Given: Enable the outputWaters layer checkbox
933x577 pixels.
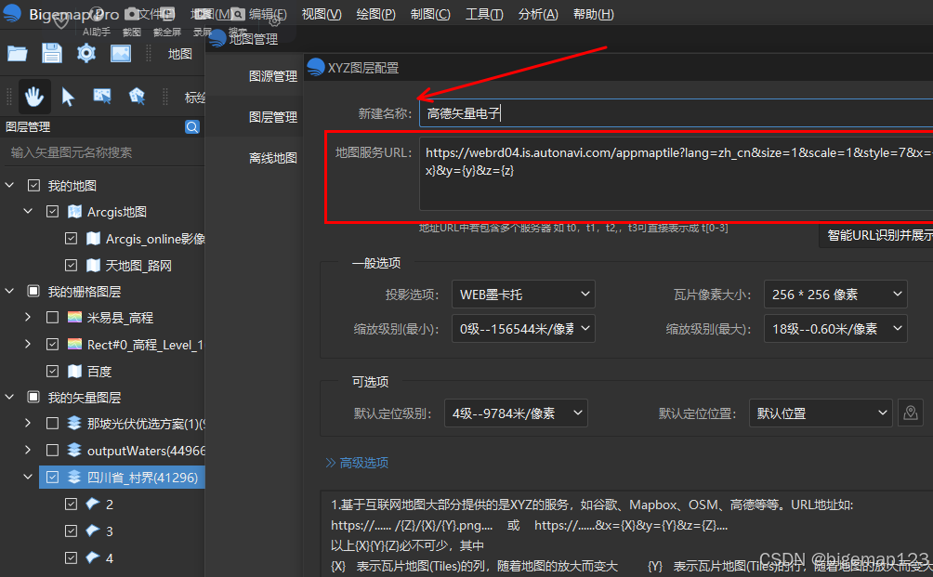Looking at the screenshot, I should pos(52,450).
